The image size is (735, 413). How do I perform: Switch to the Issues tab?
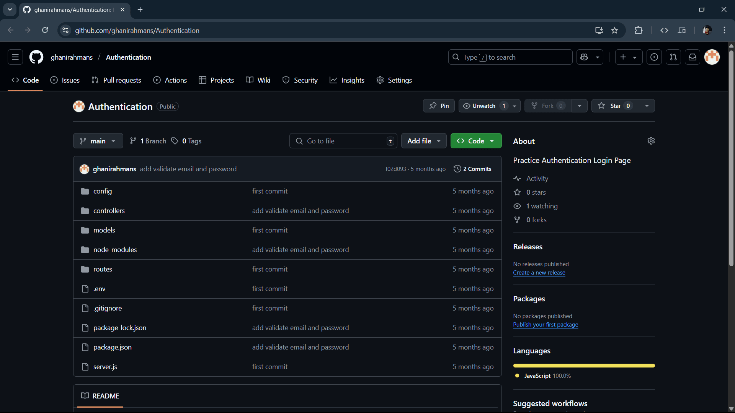tap(65, 80)
